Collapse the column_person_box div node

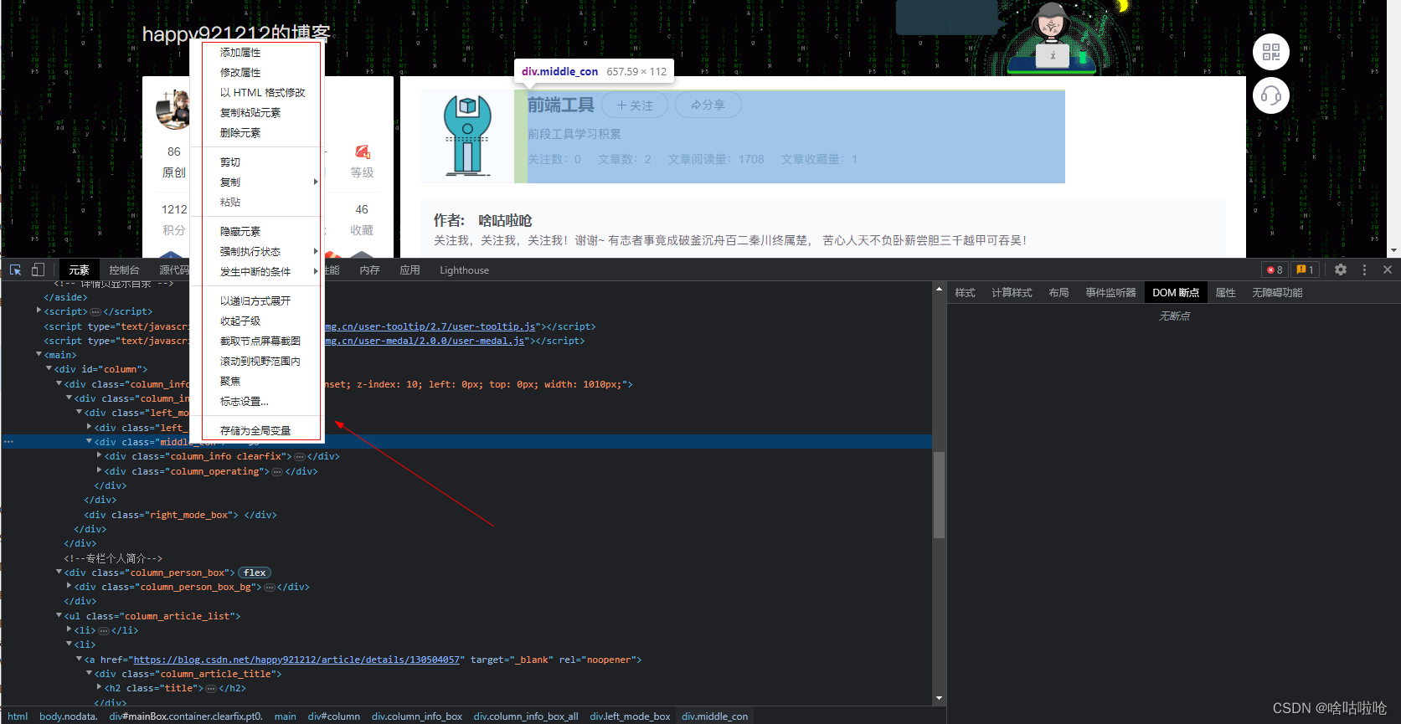pos(59,573)
